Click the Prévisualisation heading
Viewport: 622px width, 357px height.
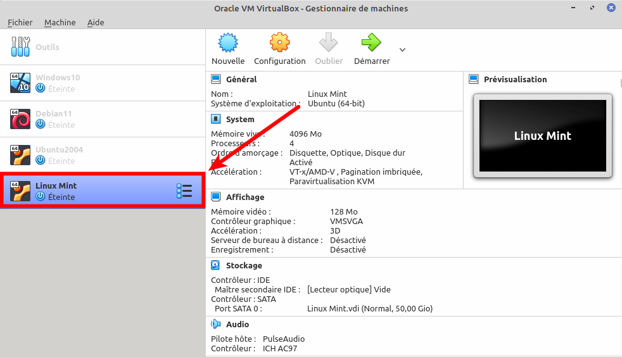[x=516, y=79]
